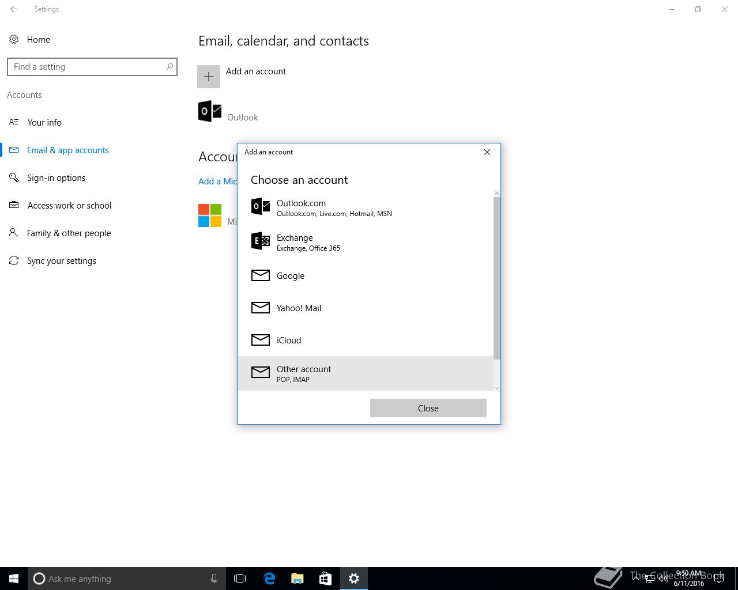Viewport: 738px width, 590px height.
Task: Click the plus icon for Add an account
Action: [209, 77]
